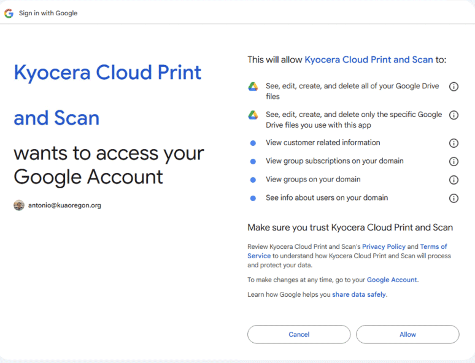Click the Cancel button

299,334
